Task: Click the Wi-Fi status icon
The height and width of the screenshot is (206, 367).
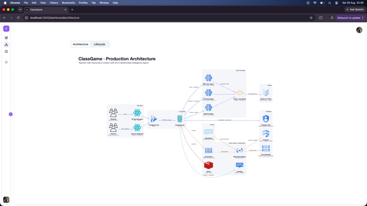Action: tap(315, 3)
